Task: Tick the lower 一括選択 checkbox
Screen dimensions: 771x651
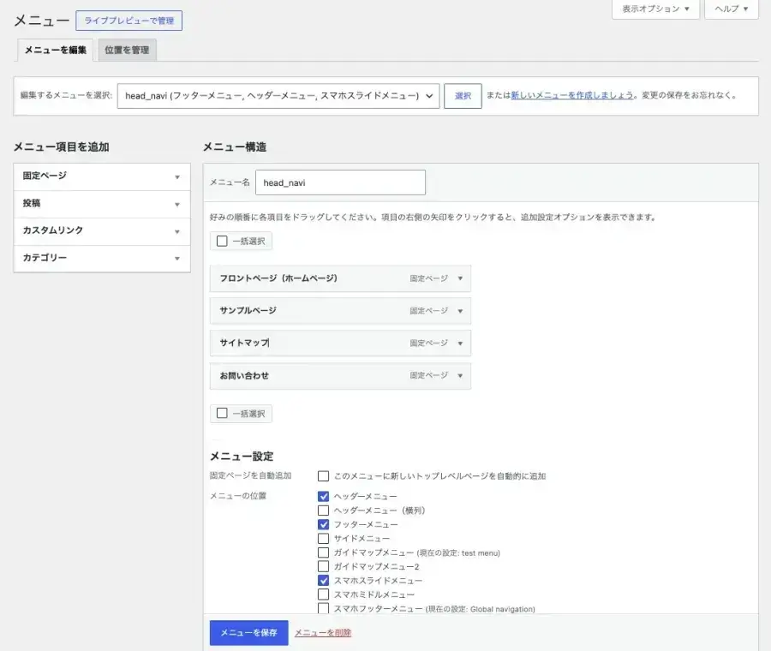Action: (222, 413)
